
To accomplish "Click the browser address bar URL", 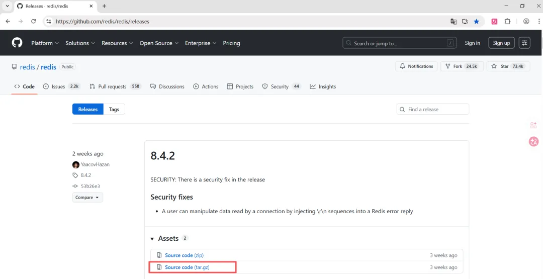I will (103, 22).
